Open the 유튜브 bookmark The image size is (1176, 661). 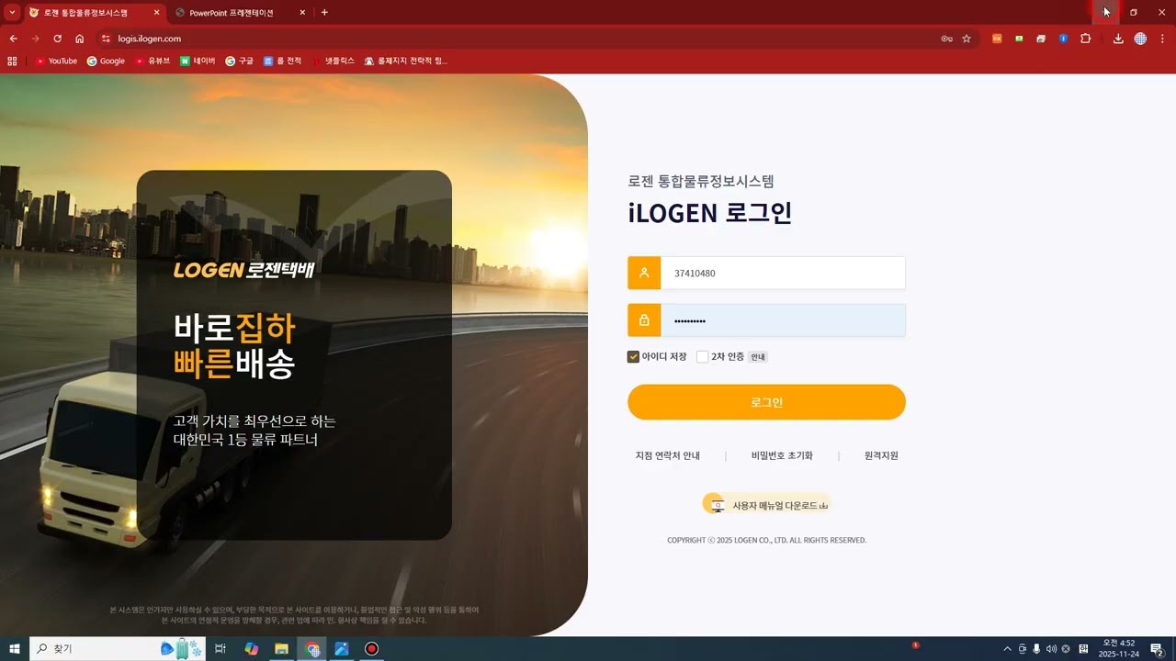[x=153, y=61]
